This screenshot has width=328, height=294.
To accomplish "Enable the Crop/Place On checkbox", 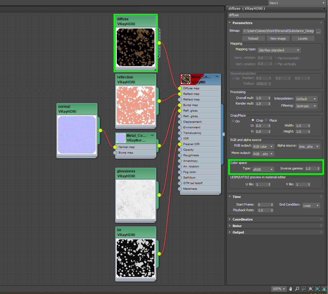I will point(233,121).
